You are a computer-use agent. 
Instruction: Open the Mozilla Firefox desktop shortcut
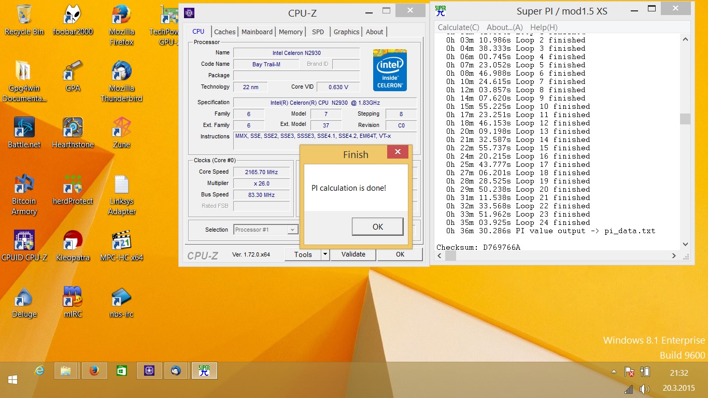(121, 25)
